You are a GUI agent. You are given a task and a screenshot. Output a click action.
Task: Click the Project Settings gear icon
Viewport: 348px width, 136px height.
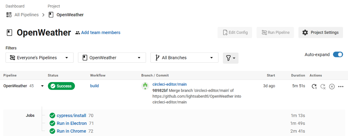coord(305,33)
